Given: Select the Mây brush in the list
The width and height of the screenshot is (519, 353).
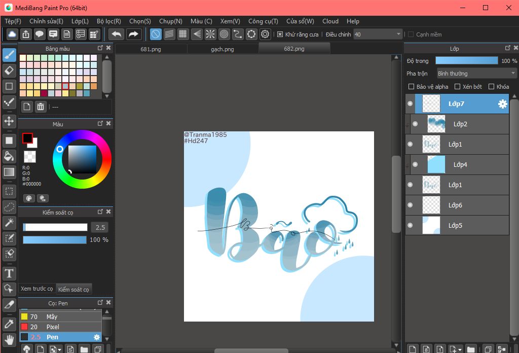Looking at the screenshot, I should pos(61,316).
